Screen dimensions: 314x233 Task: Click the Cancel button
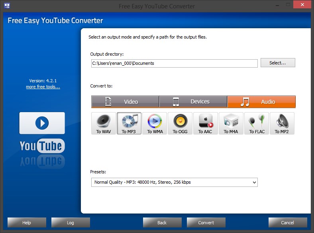click(x=288, y=222)
